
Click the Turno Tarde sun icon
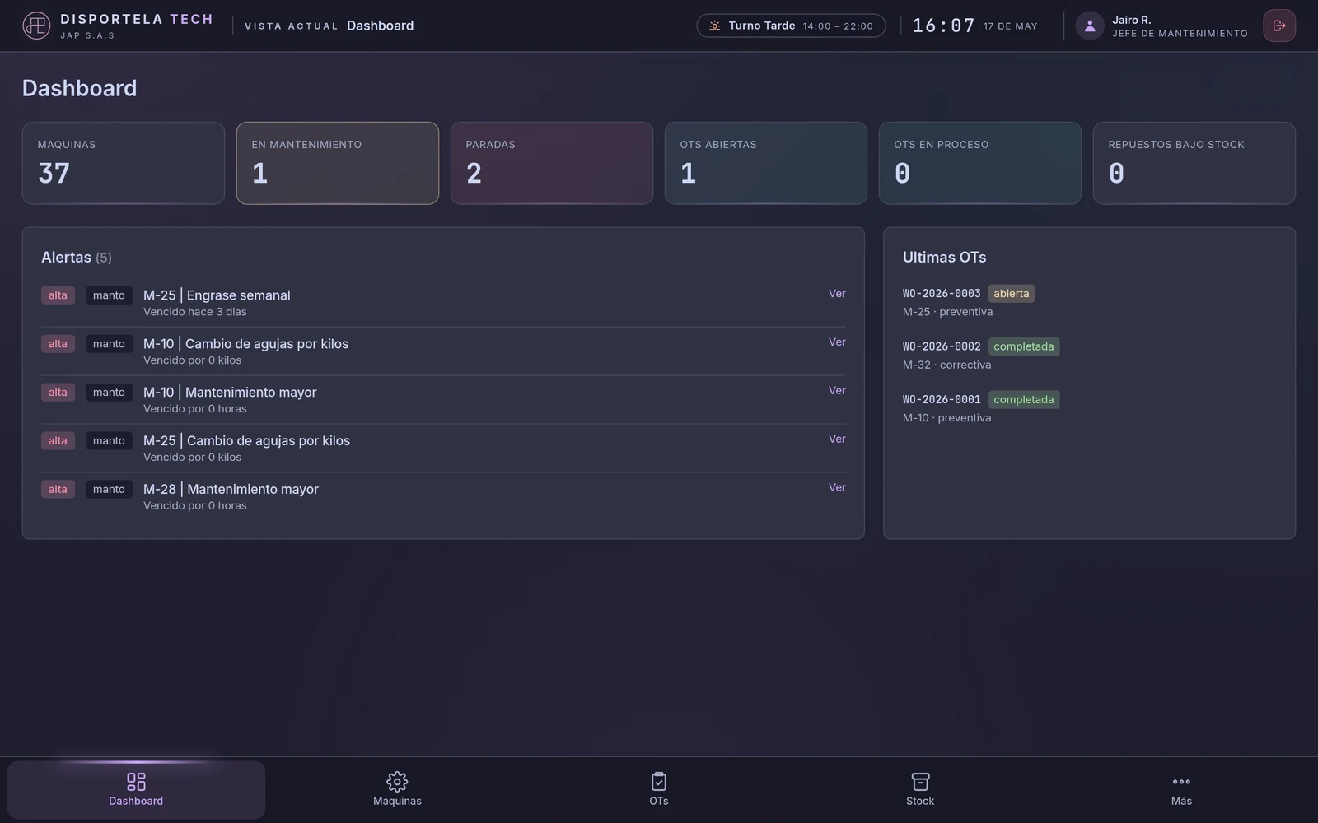coord(714,26)
